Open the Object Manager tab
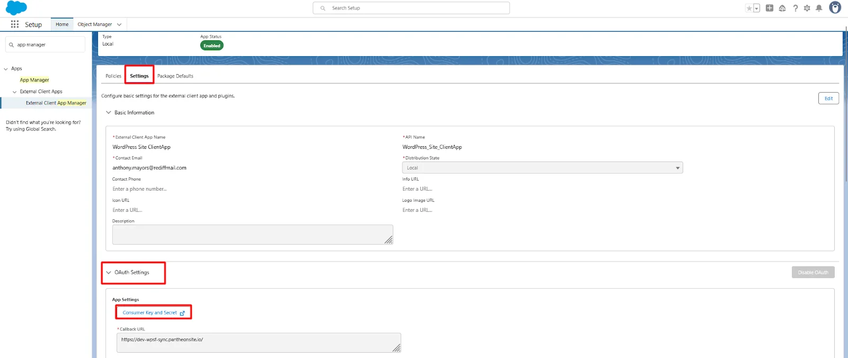The height and width of the screenshot is (358, 848). [x=95, y=24]
